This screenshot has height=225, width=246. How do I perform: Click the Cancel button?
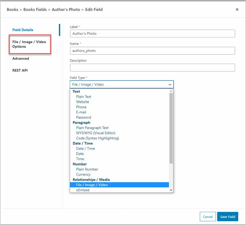tap(208, 216)
